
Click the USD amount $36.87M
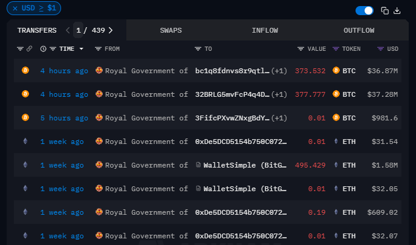(x=382, y=71)
